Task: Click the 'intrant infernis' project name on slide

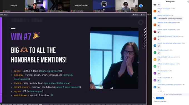Action: [22, 87]
